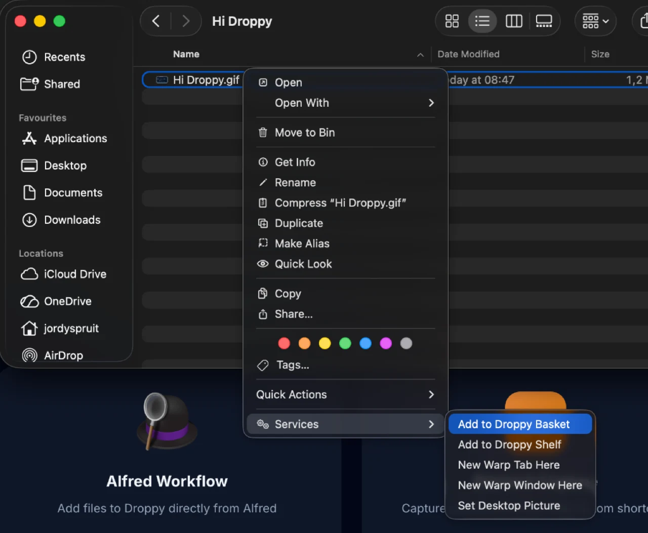The height and width of the screenshot is (533, 648).
Task: Sort files by Name column header
Action: coord(186,54)
